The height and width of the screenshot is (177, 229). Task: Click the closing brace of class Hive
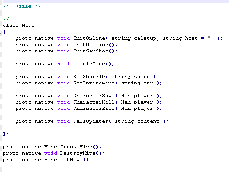pyautogui.click(x=4, y=134)
